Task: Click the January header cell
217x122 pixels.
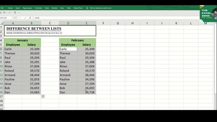Action: point(22,40)
